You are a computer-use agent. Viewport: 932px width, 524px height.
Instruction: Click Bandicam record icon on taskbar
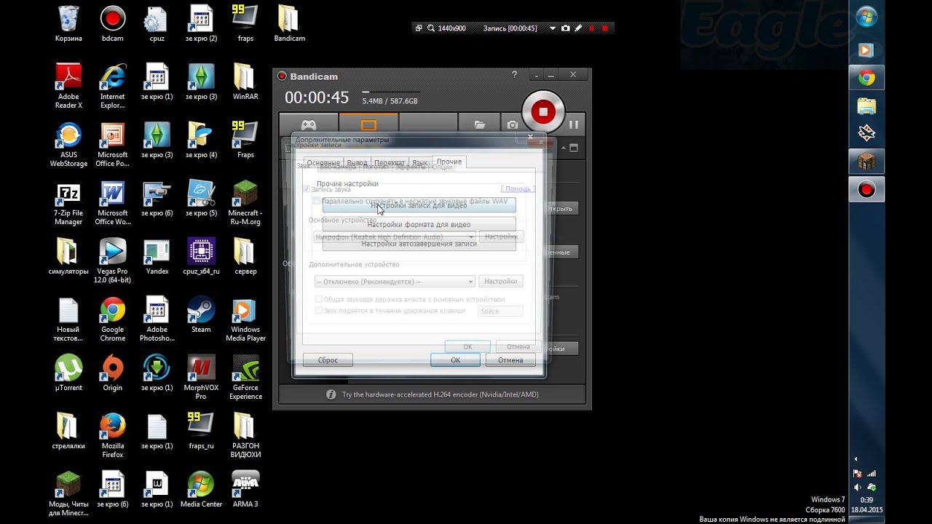[x=866, y=190]
